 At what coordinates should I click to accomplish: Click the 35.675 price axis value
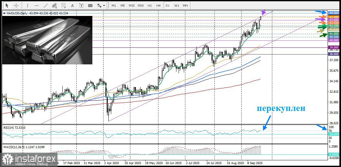point(334,71)
